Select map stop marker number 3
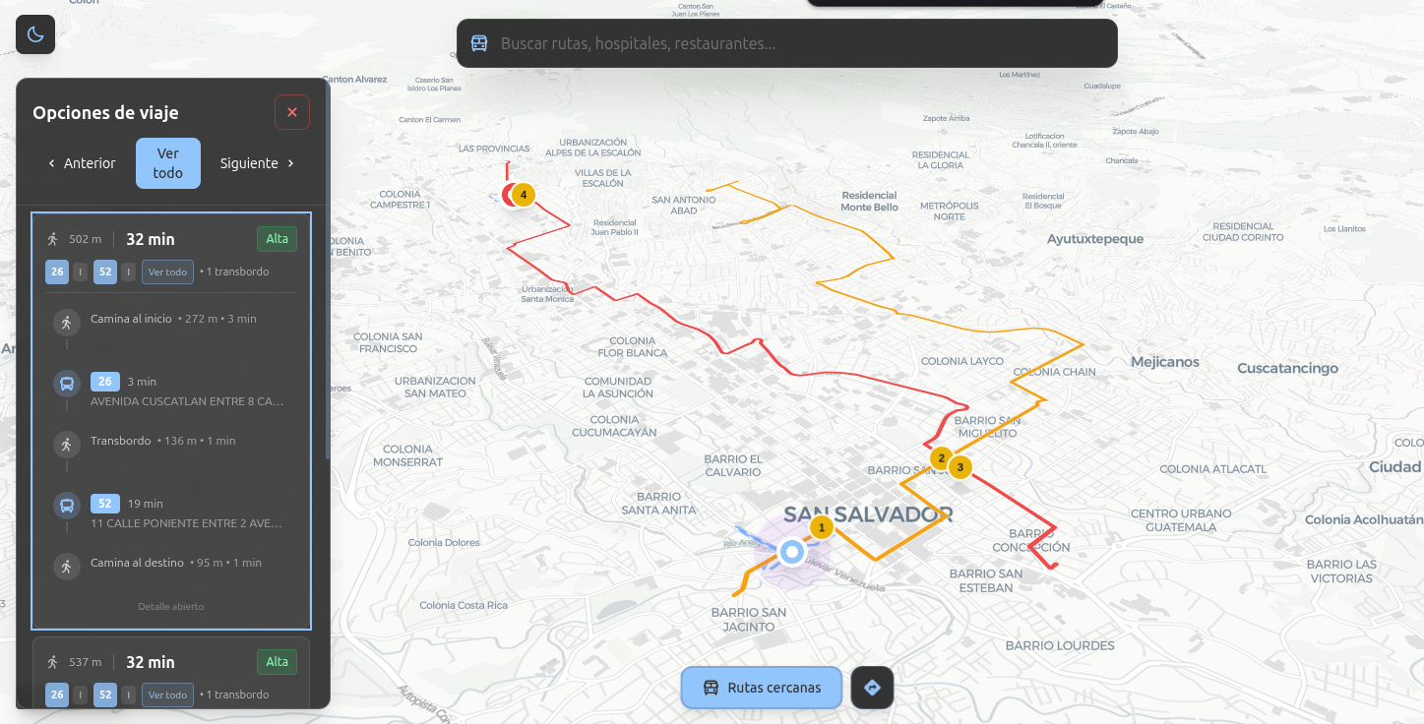 click(960, 467)
